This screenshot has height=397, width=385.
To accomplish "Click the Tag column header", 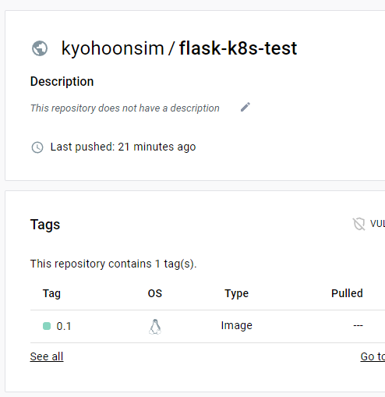I will 51,293.
